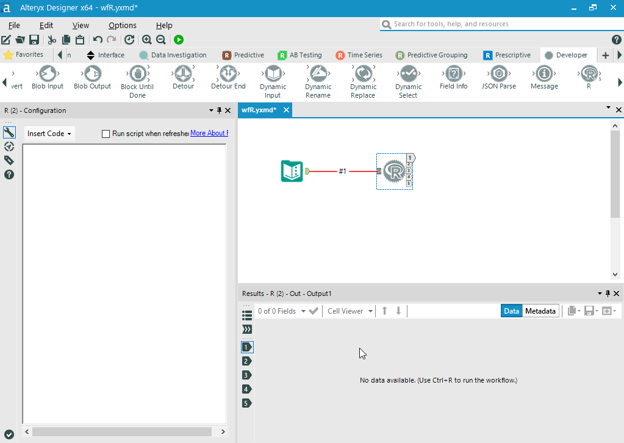Image resolution: width=624 pixels, height=443 pixels.
Task: Cut selection with the scissors icon
Action: [52, 40]
